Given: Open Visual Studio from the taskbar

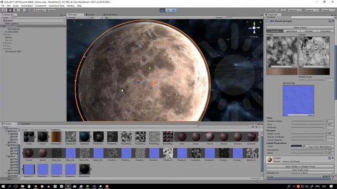Looking at the screenshot, I should pos(94,186).
